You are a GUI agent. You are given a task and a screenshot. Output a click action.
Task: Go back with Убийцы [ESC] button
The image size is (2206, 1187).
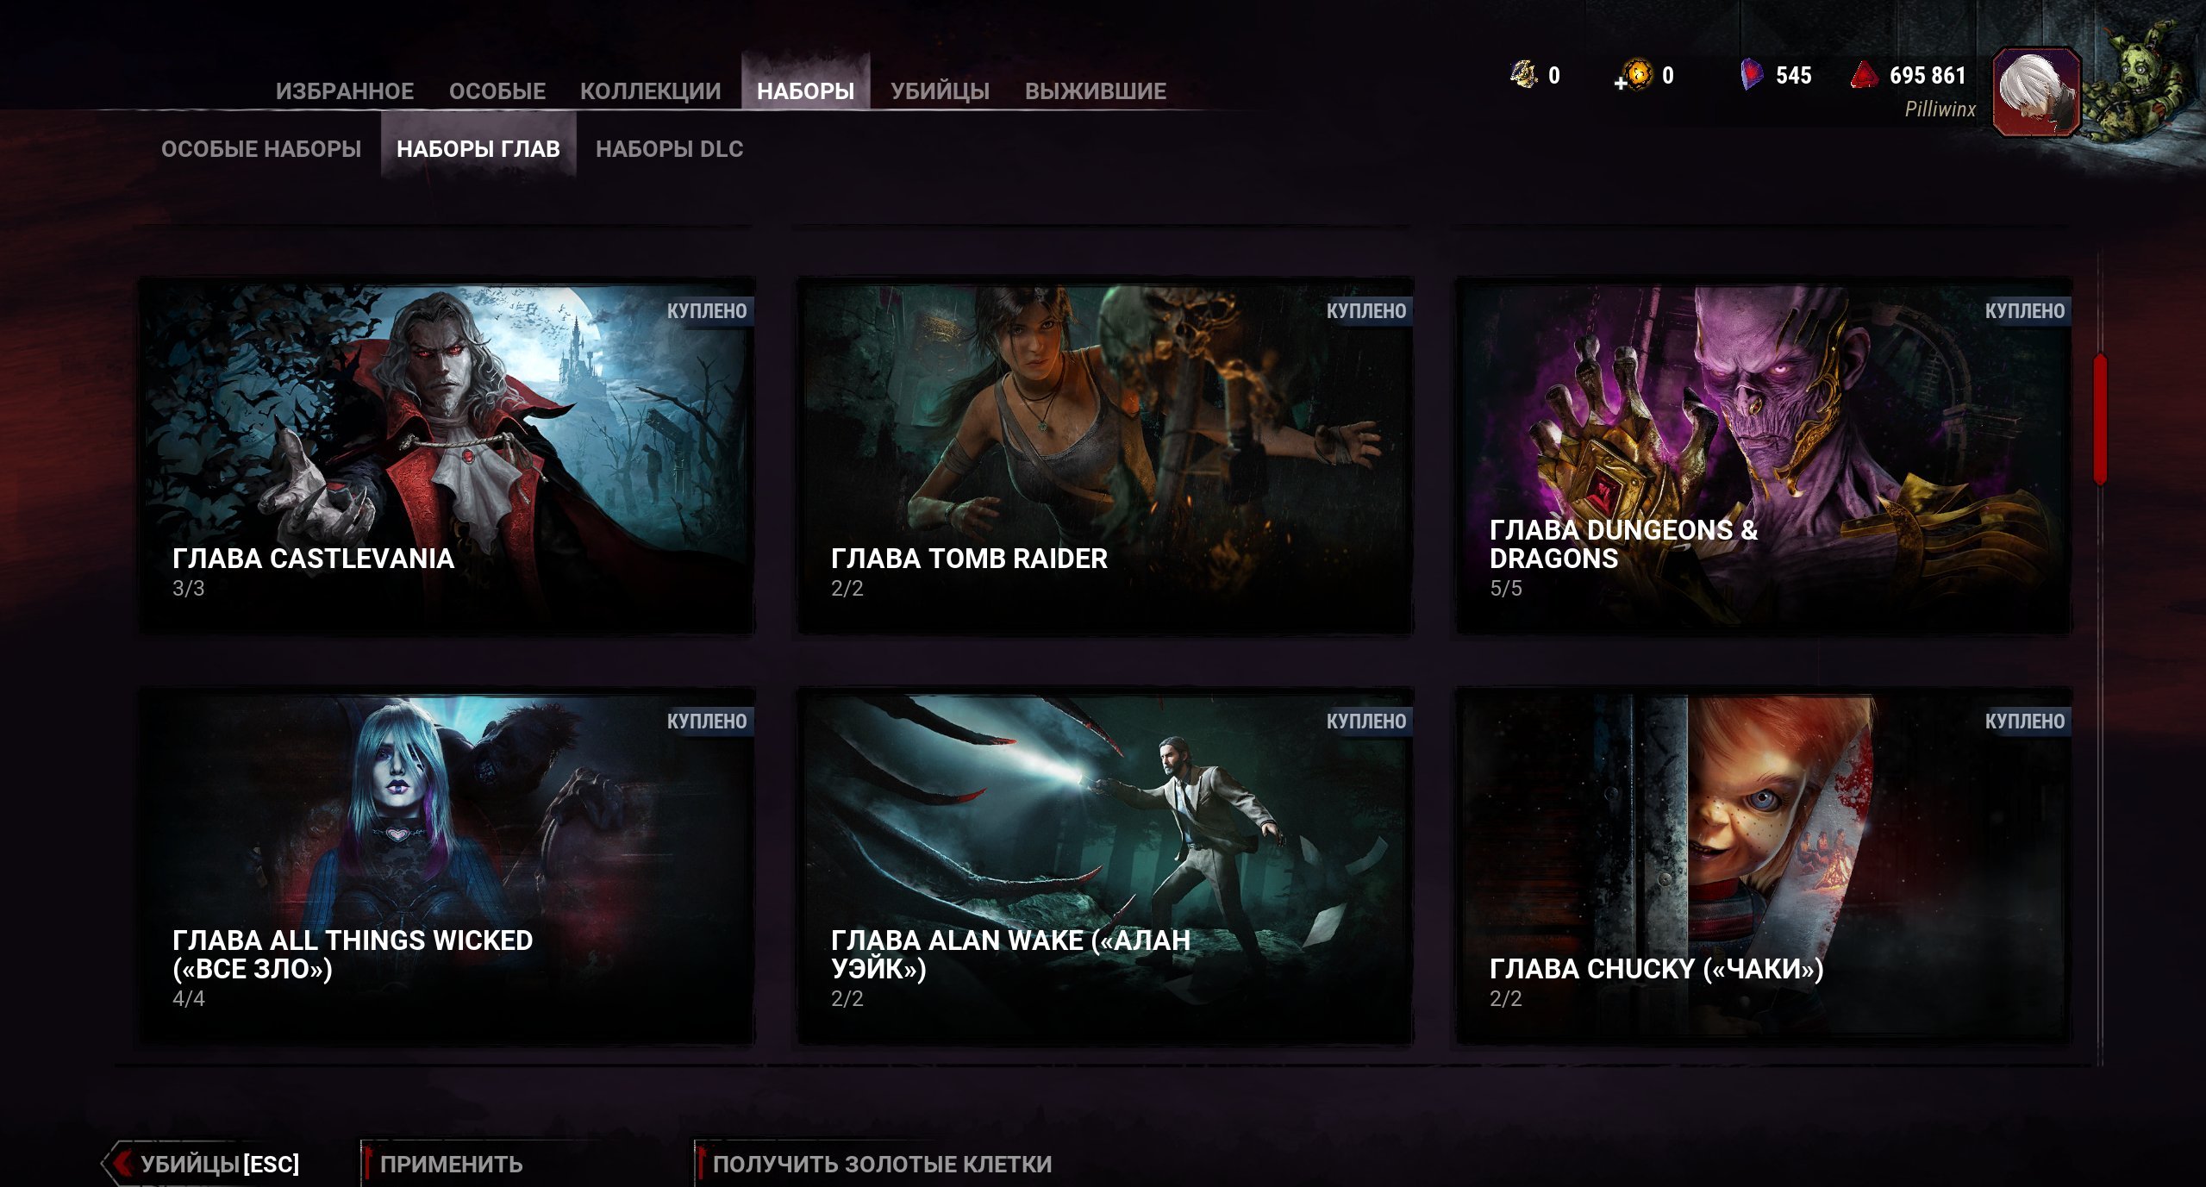tap(219, 1164)
